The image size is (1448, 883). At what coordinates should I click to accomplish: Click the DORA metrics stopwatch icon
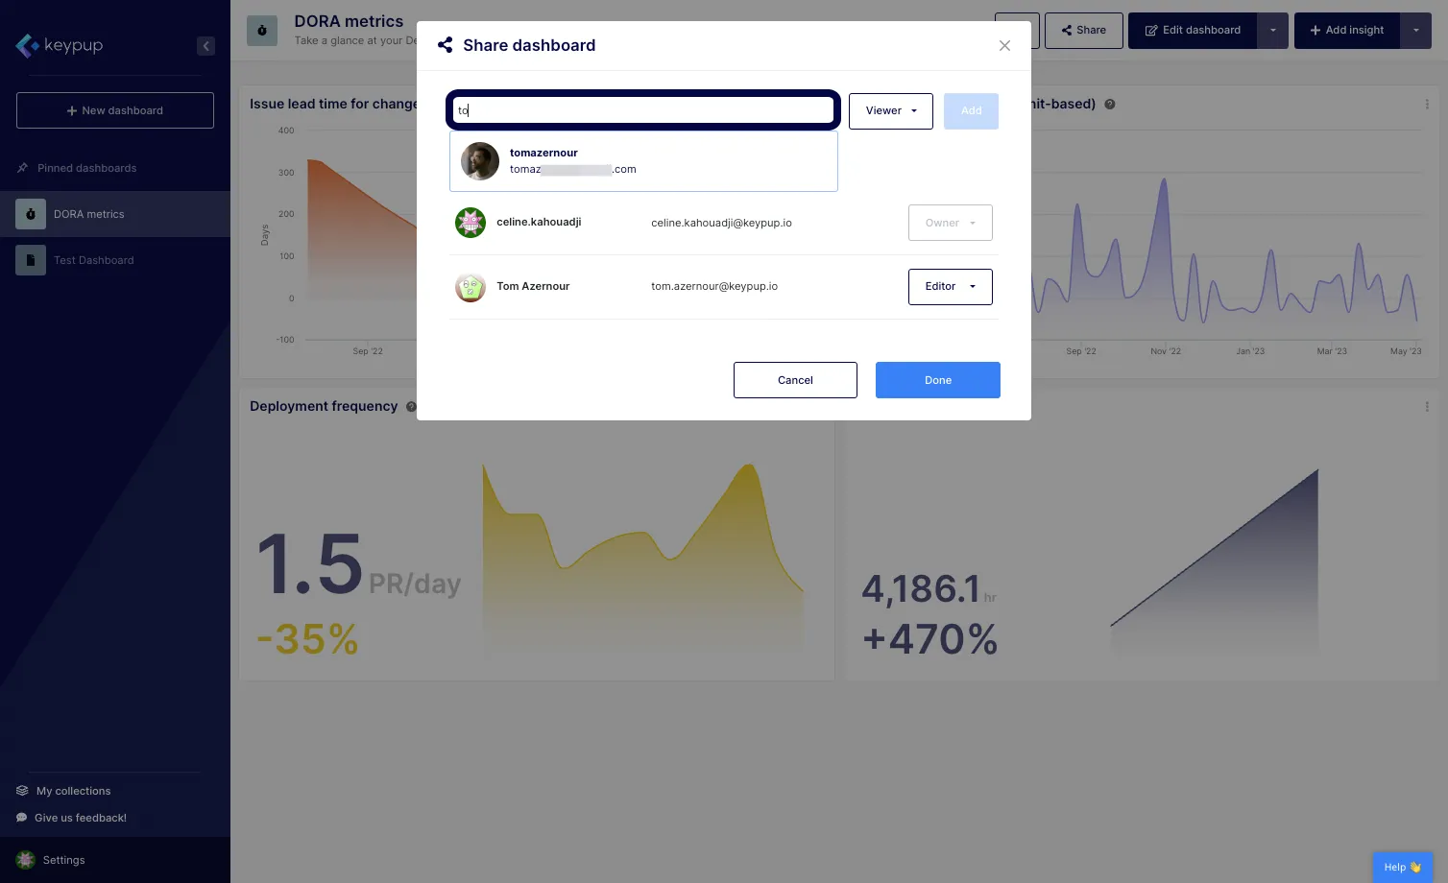[x=30, y=214]
